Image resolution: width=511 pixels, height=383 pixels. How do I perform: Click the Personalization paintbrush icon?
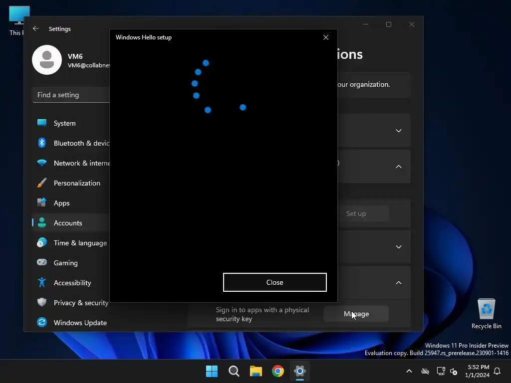pos(42,183)
